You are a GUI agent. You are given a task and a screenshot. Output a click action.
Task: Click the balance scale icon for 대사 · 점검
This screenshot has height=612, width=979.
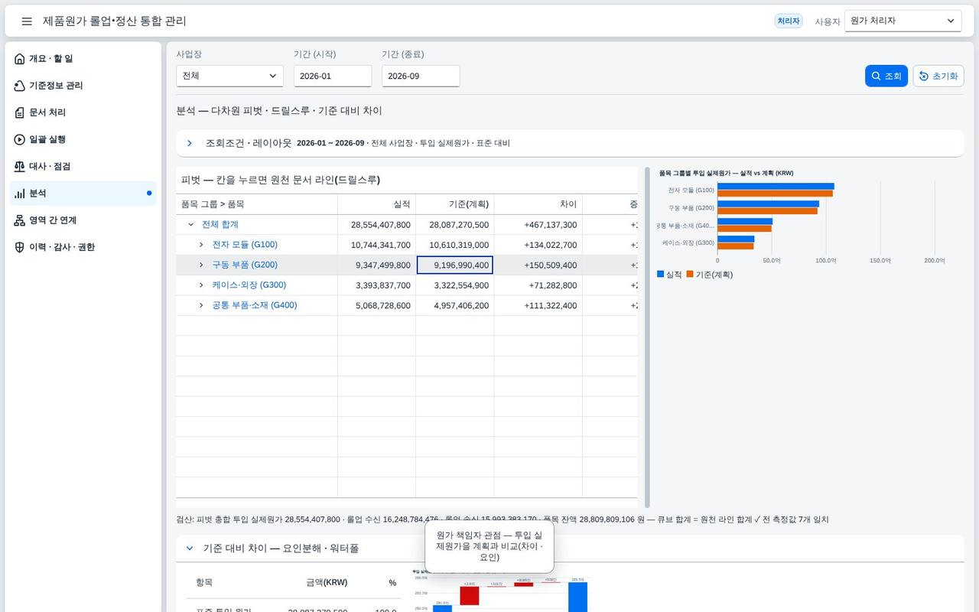tap(20, 166)
